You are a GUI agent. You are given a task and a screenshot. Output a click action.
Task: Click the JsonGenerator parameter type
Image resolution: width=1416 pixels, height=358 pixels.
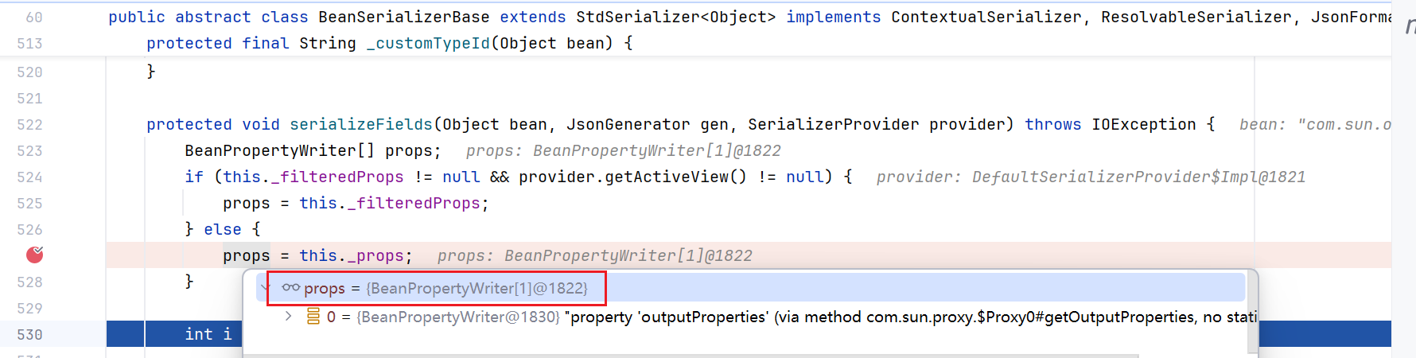[x=628, y=124]
